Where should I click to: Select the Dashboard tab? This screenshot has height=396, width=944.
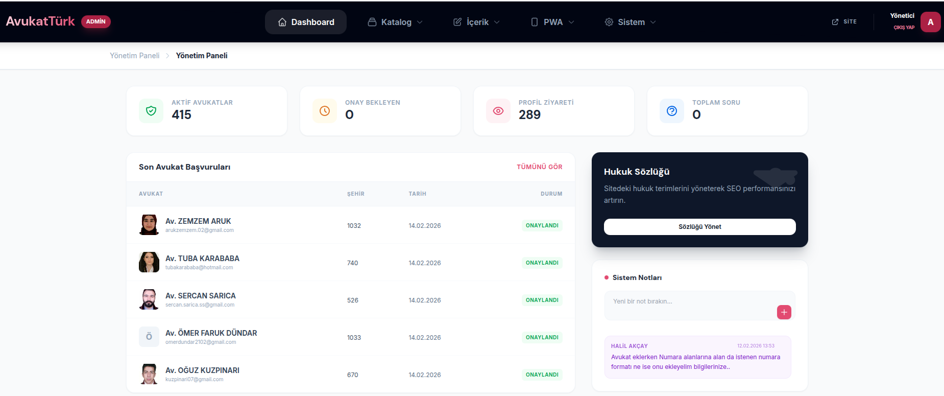click(306, 22)
